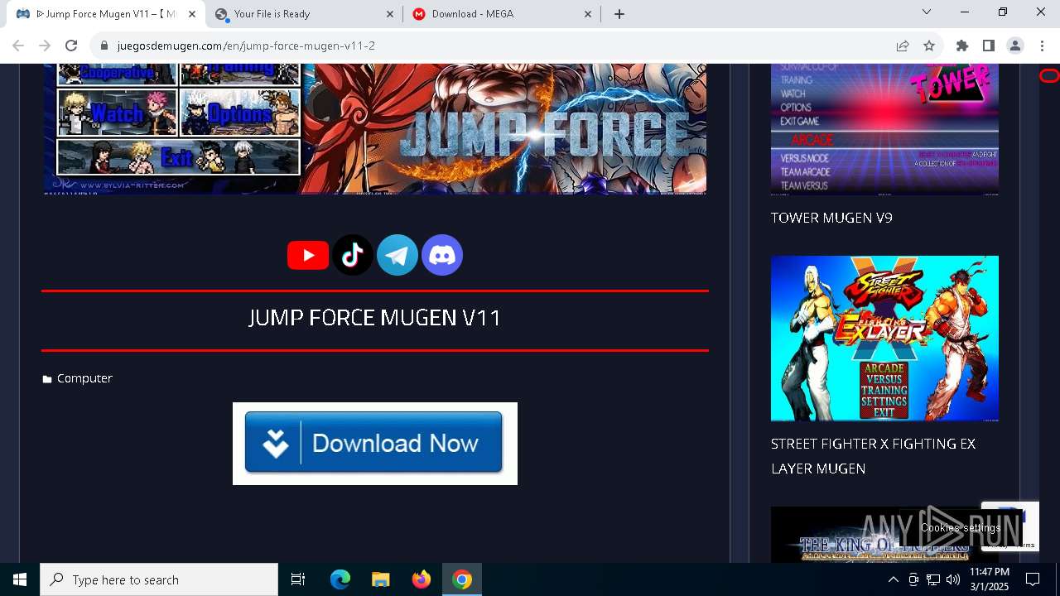Open the Chrome three-dot menu
Image resolution: width=1060 pixels, height=596 pixels.
[1042, 46]
